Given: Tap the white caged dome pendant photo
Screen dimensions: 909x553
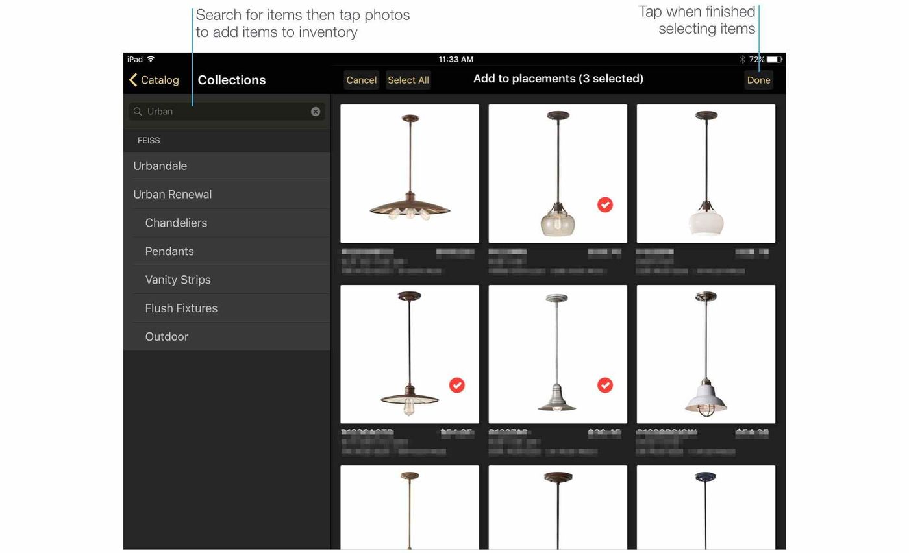Looking at the screenshot, I should tap(706, 354).
